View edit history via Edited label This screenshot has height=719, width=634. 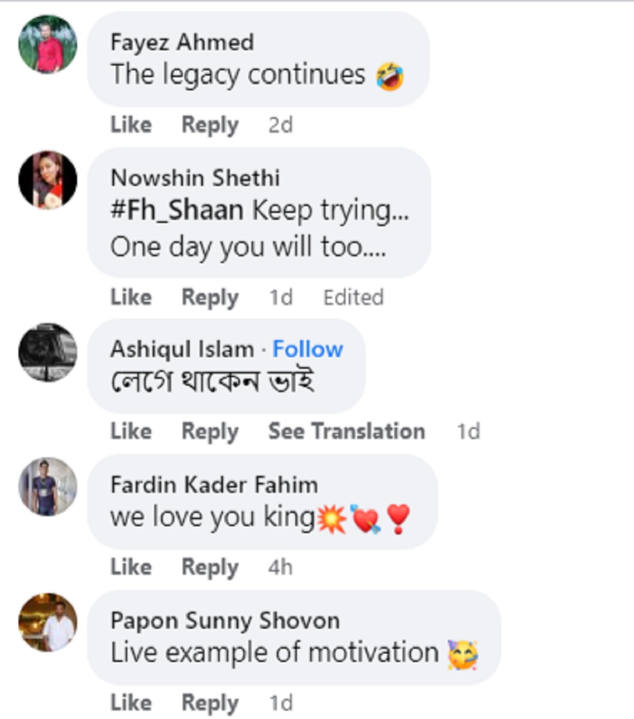(353, 297)
